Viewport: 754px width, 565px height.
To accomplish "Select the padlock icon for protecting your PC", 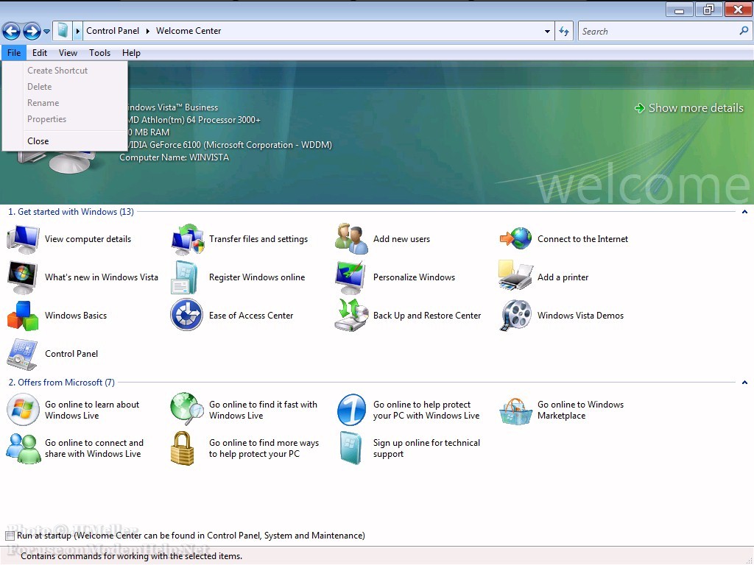I will [x=183, y=448].
